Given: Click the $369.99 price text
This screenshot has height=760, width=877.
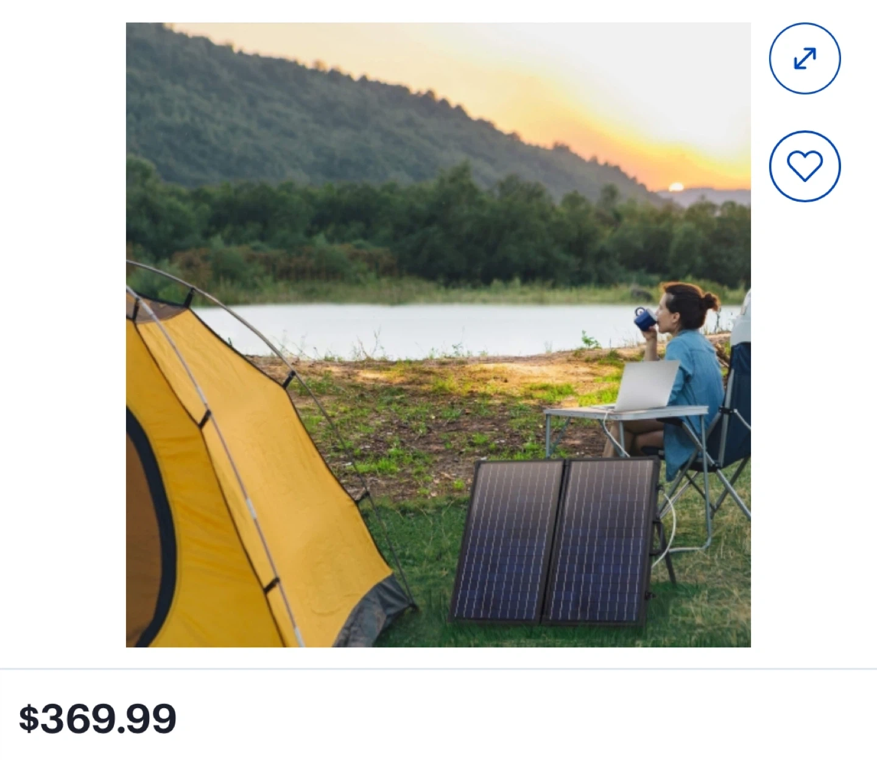Looking at the screenshot, I should (97, 719).
